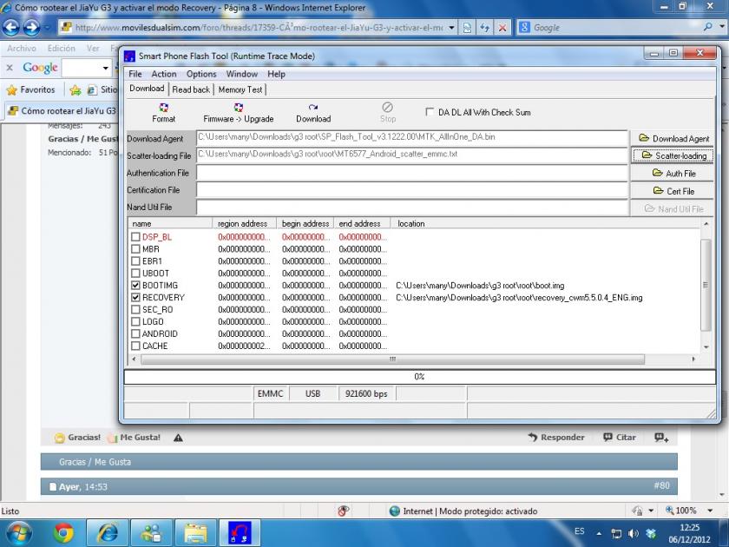Sort by the end address column header
Viewport: 729px width, 547px height.
tap(362, 223)
